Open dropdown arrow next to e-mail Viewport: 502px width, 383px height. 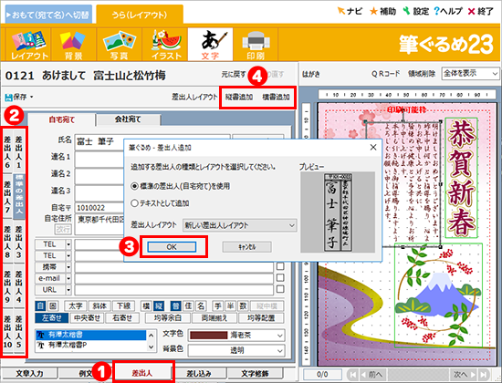[68, 278]
